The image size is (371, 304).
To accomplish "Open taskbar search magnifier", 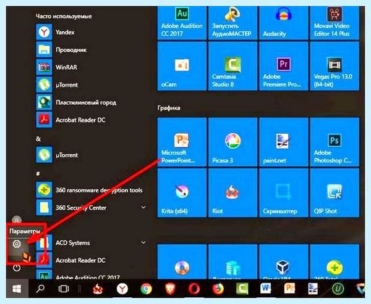I will pos(40,289).
